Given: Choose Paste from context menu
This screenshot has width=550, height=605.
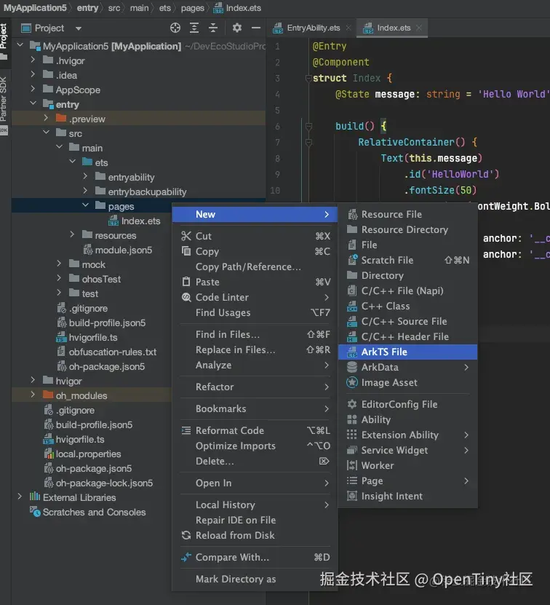Looking at the screenshot, I should tap(255, 282).
